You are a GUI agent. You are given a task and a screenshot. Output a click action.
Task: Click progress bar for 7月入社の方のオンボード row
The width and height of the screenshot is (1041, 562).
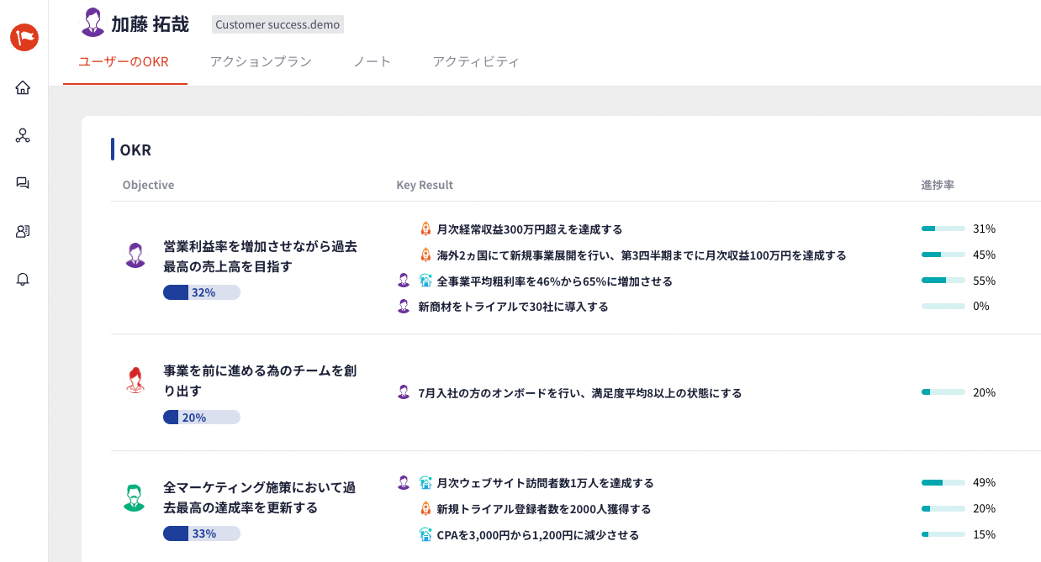[x=943, y=392]
